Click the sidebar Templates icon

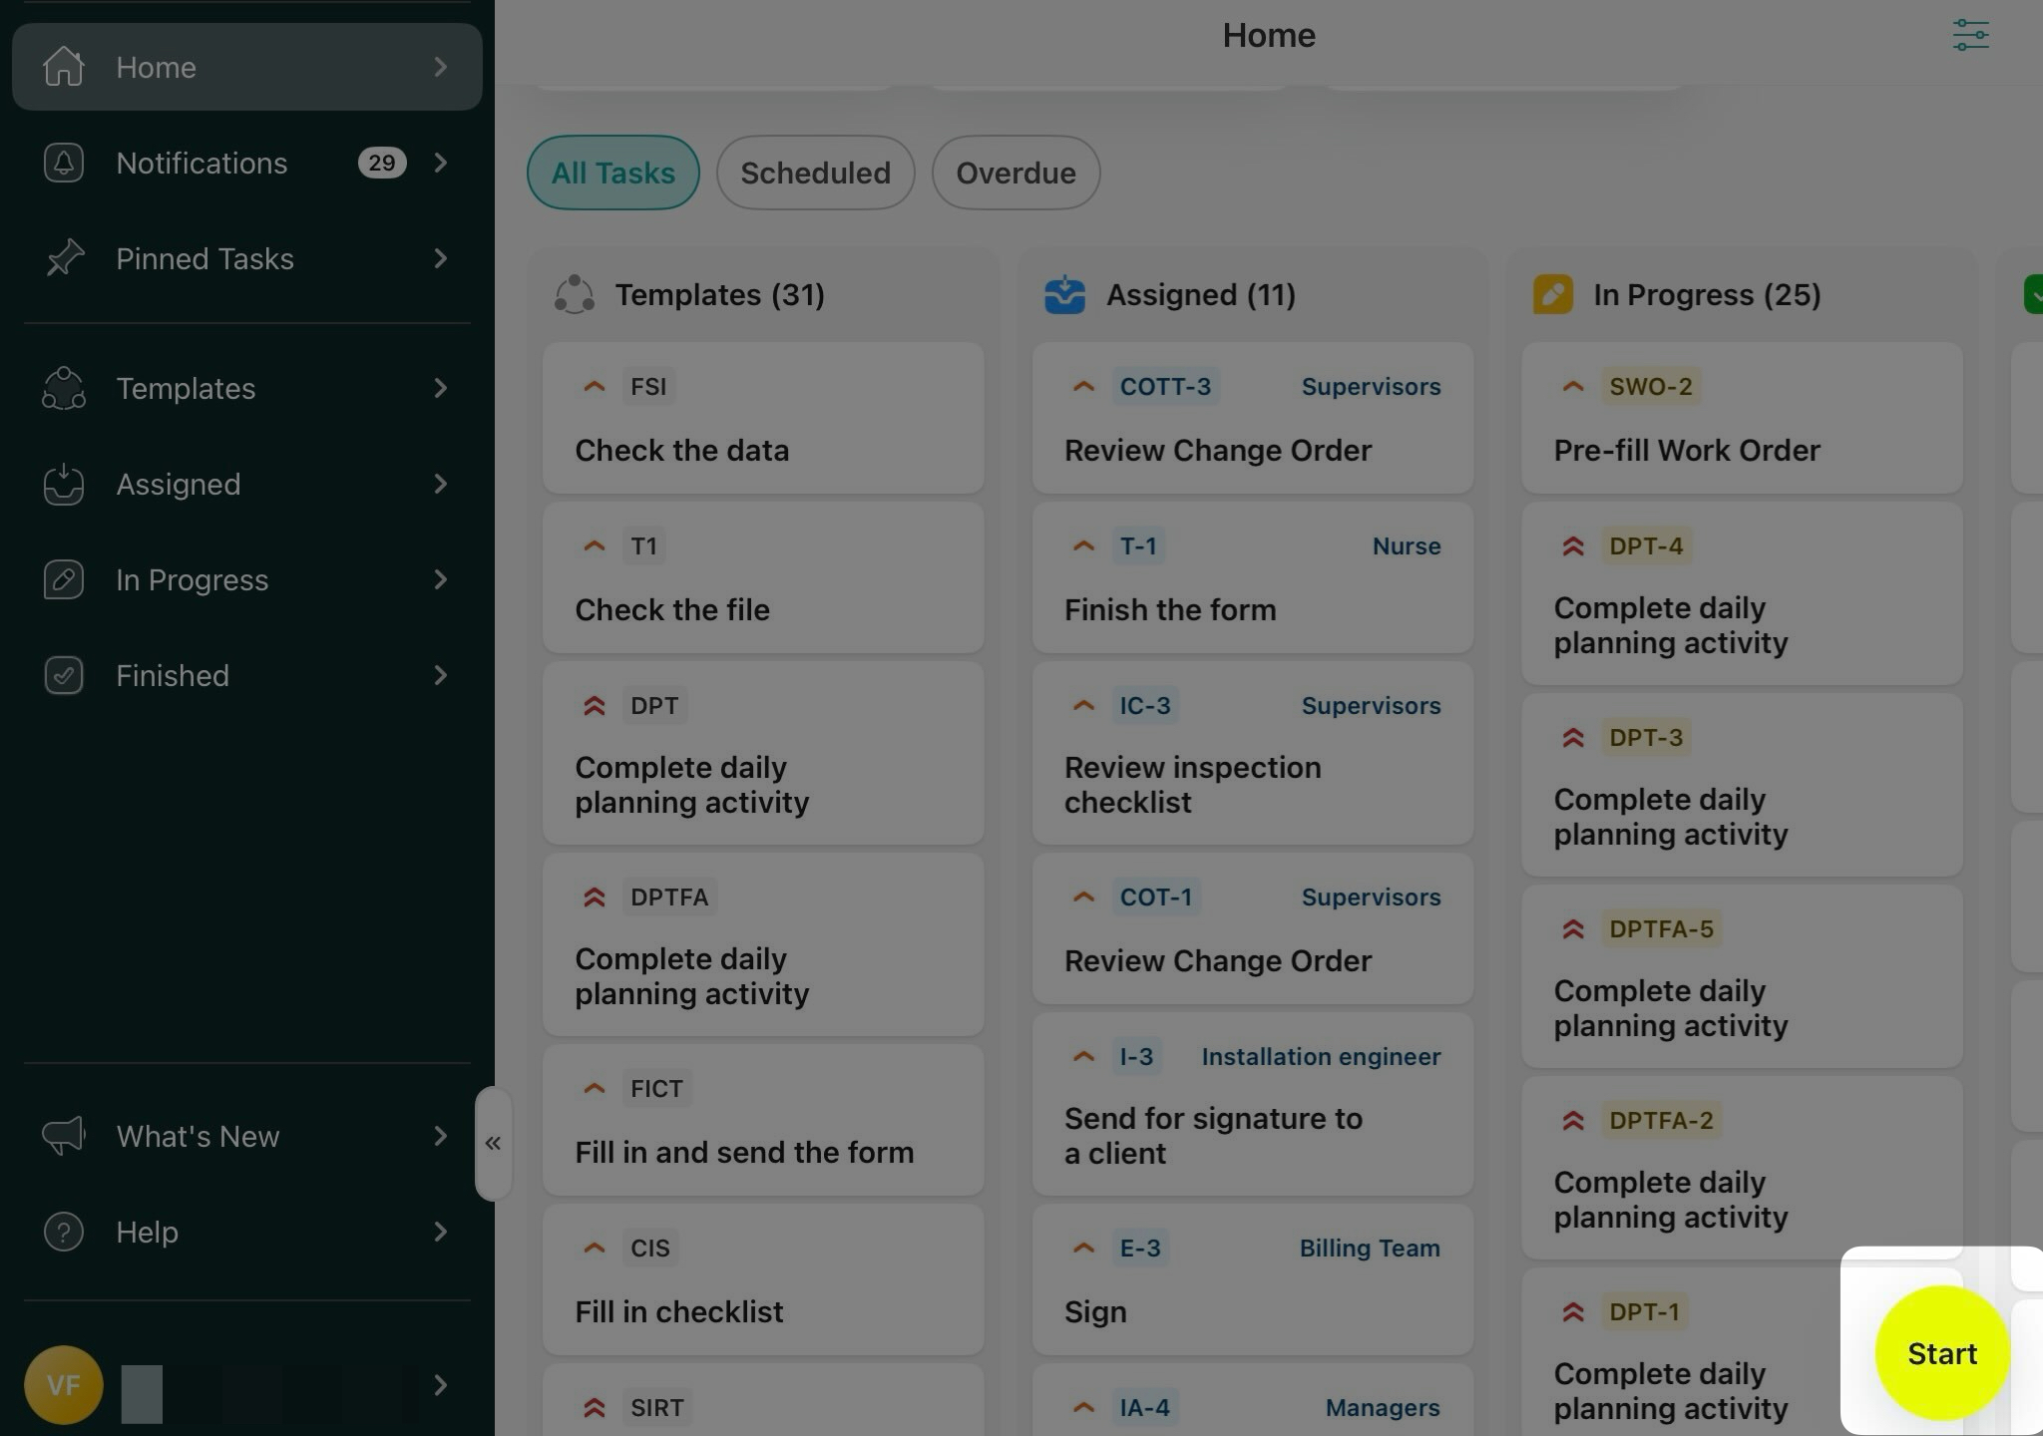(63, 388)
